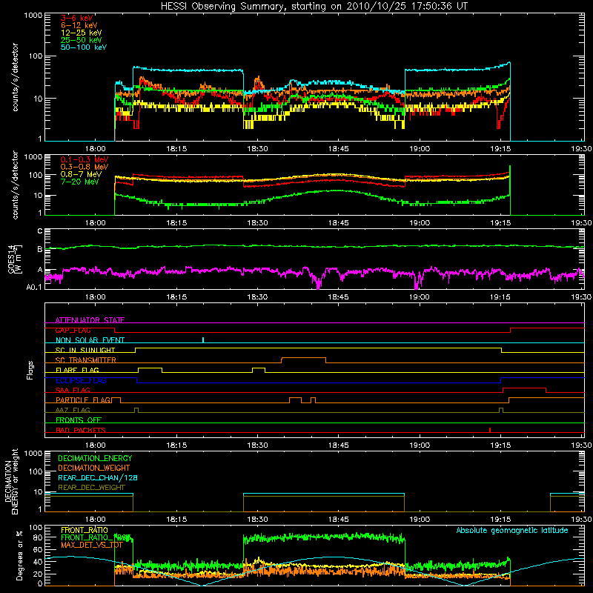Click the MAX_DET_VS_TOT legend label
This screenshot has height=593, width=593.
(92, 545)
